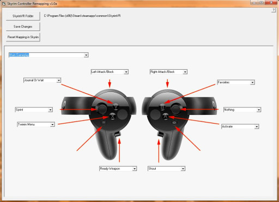Click the right controller thumbstick
This screenshot has height=202, width=279.
point(175,109)
